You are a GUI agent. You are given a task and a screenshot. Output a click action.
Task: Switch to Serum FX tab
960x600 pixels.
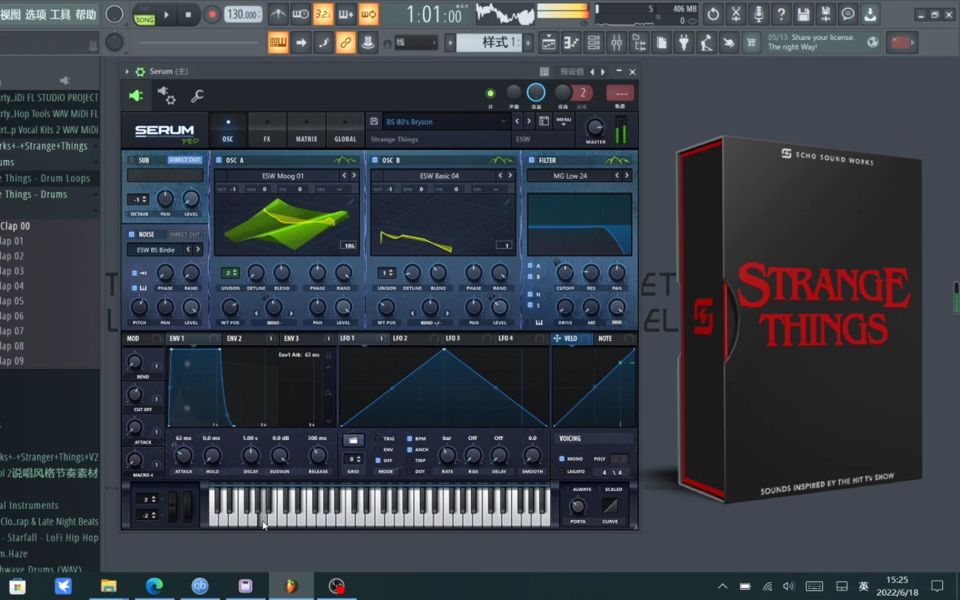[x=267, y=130]
